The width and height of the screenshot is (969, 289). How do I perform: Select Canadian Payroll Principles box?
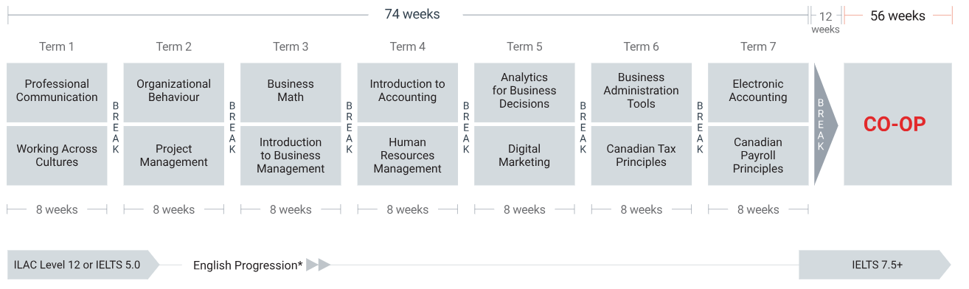click(x=758, y=156)
